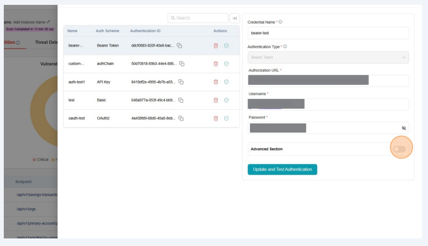Screen dimensions: 428x246
Task: Switch to the Threat Detection tab
Action: point(46,42)
